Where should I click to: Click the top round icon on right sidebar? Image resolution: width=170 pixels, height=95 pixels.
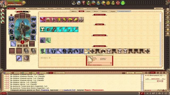pos(168,10)
